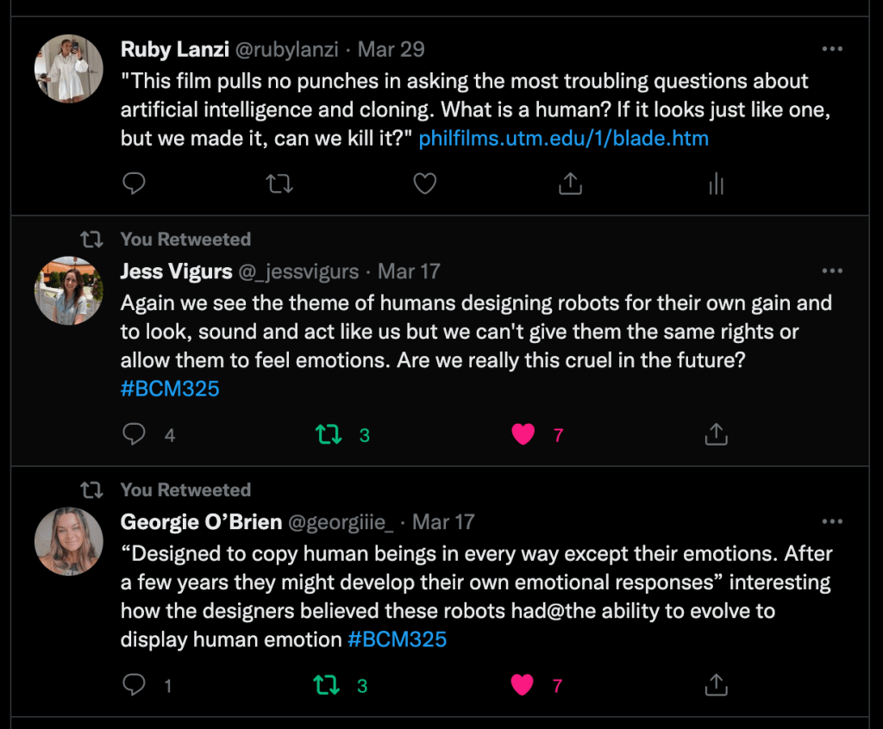Open the philfilms.utm.edu link

[x=563, y=138]
